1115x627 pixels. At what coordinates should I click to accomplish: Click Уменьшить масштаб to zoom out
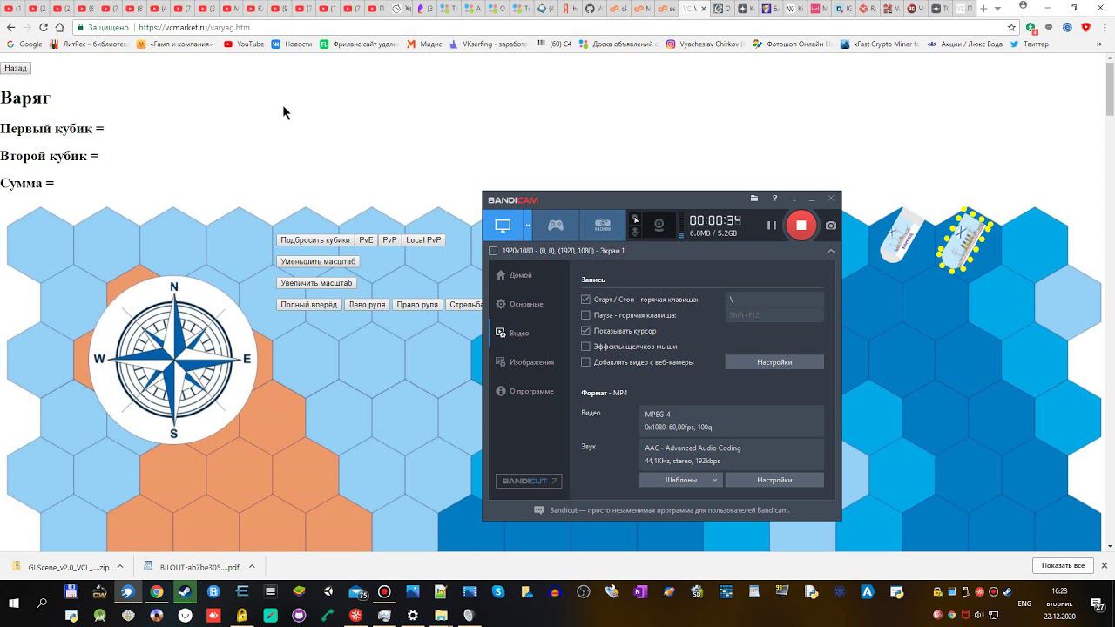[318, 261]
